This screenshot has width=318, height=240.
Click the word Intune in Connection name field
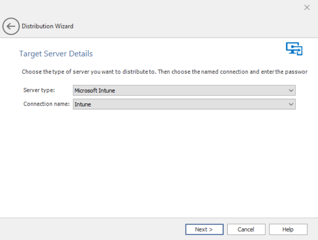pos(83,104)
